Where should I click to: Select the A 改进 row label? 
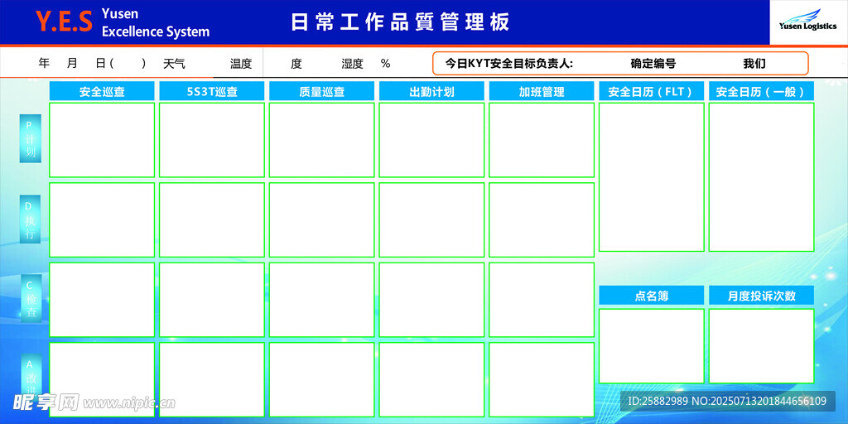click(x=30, y=377)
